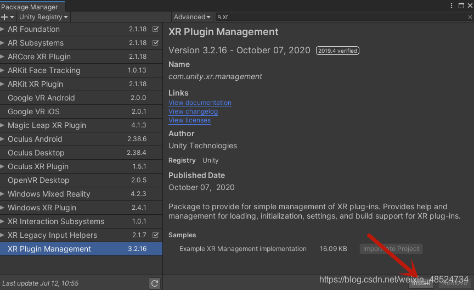Click the Install button
Screen dimensions: 474x290
421,283
